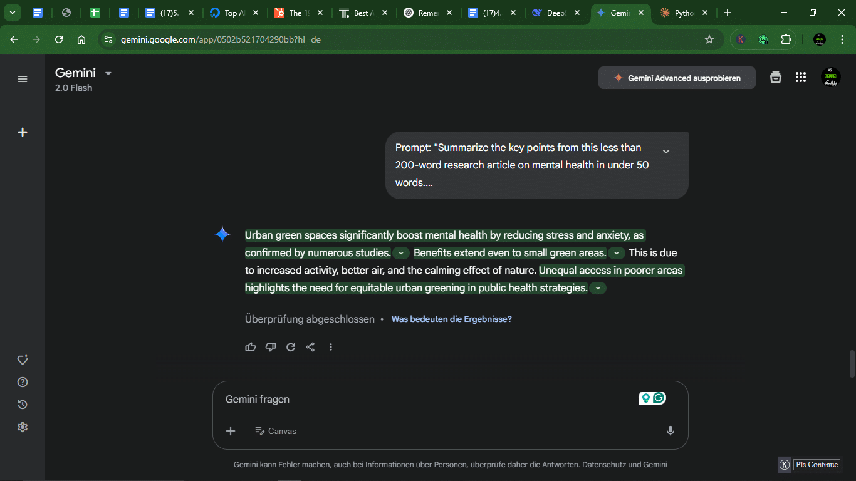Viewport: 856px width, 481px height.
Task: Open the Google apps grid
Action: [801, 77]
